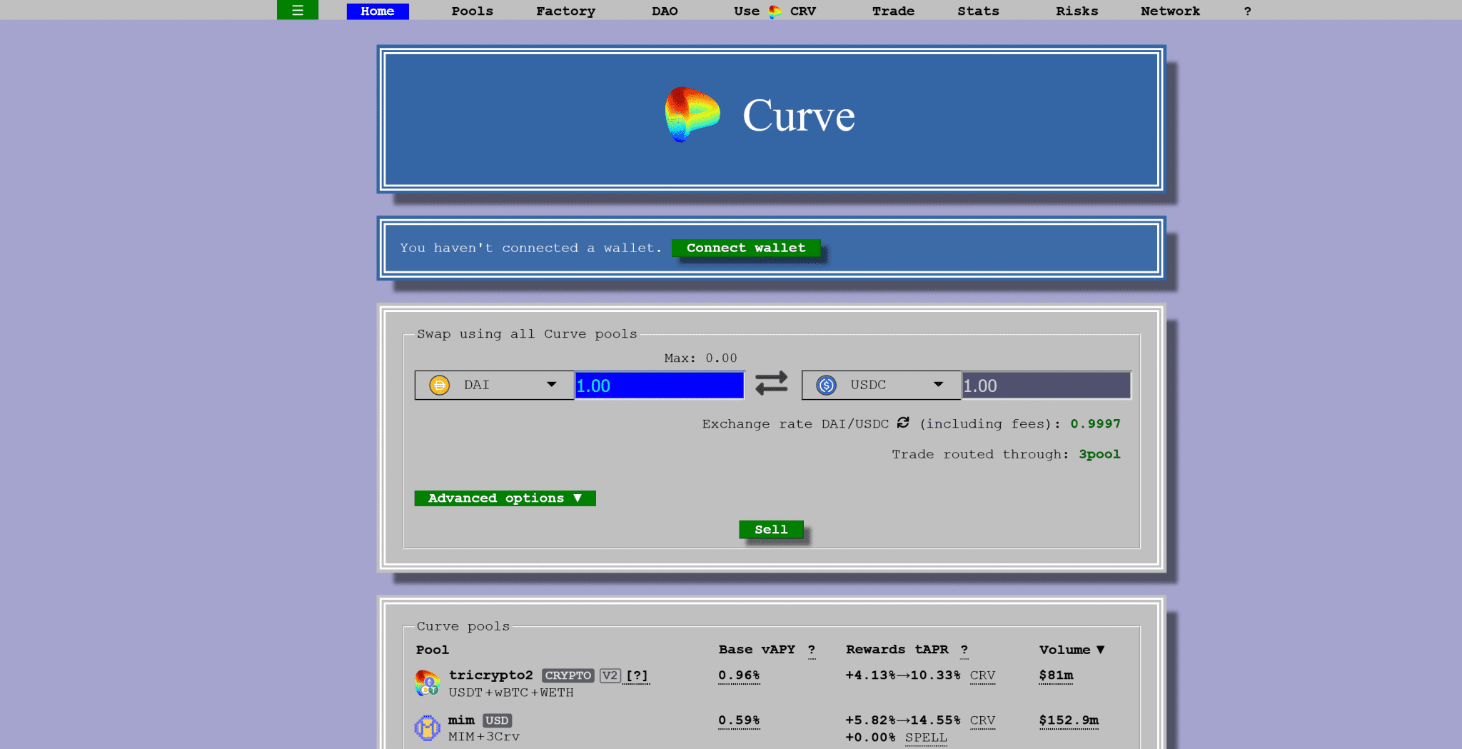
Task: Click the DAI coin icon
Action: coord(439,386)
